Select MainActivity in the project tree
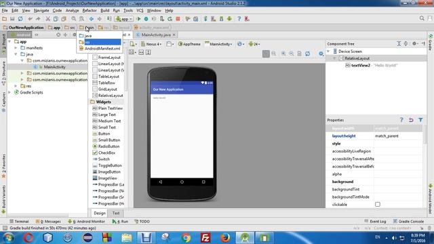This screenshot has height=244, width=434. [x=54, y=67]
